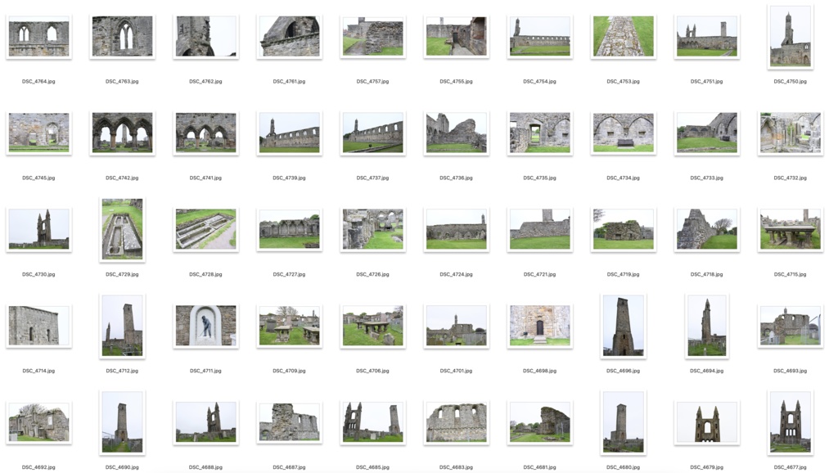Image resolution: width=838 pixels, height=473 pixels.
Task: Choose the DSC_4757.jpg image thumbnail
Action: coord(372,37)
